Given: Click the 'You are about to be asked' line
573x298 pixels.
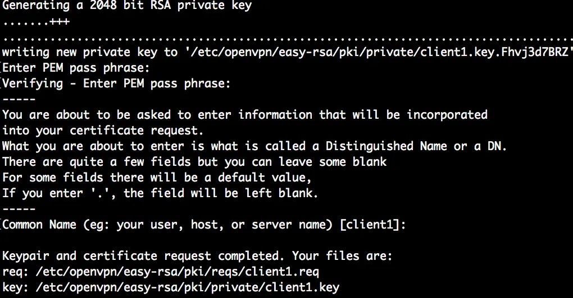Looking at the screenshot, I should 245,115.
